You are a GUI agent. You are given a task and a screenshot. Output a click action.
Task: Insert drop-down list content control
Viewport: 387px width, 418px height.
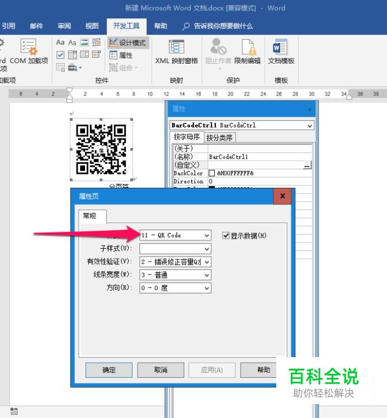[84, 55]
